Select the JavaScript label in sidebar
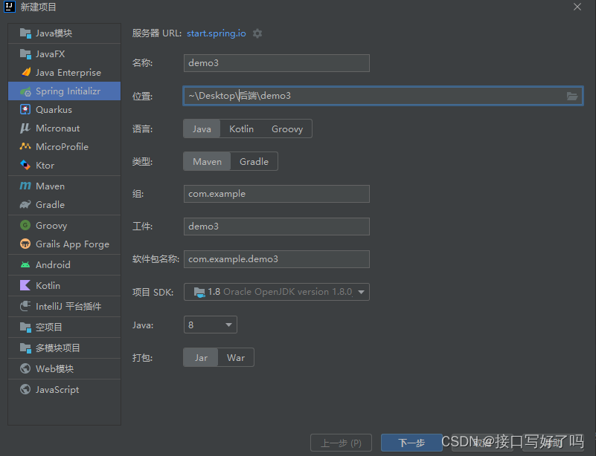Screen dimensions: 596x456 click(x=57, y=390)
